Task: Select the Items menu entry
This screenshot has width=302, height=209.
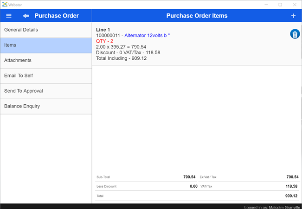Action: (x=46, y=45)
